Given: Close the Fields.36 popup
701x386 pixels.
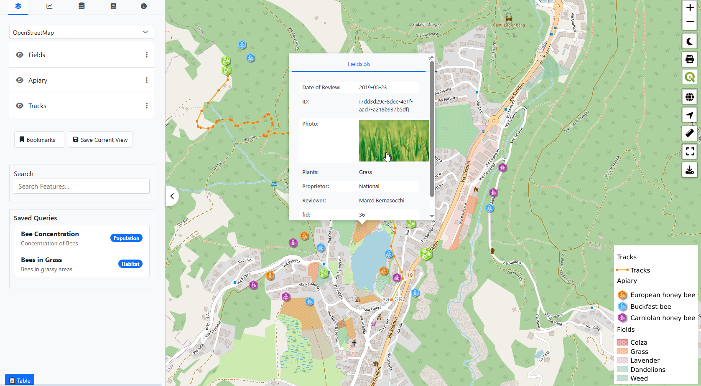Looking at the screenshot, I should (431, 58).
